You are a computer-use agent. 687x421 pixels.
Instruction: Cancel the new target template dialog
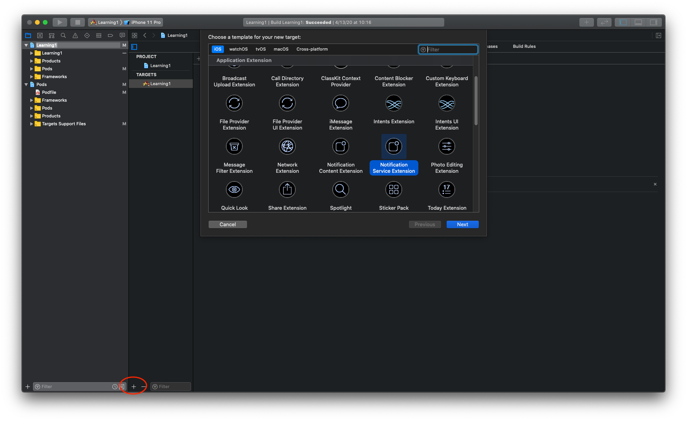pyautogui.click(x=228, y=224)
